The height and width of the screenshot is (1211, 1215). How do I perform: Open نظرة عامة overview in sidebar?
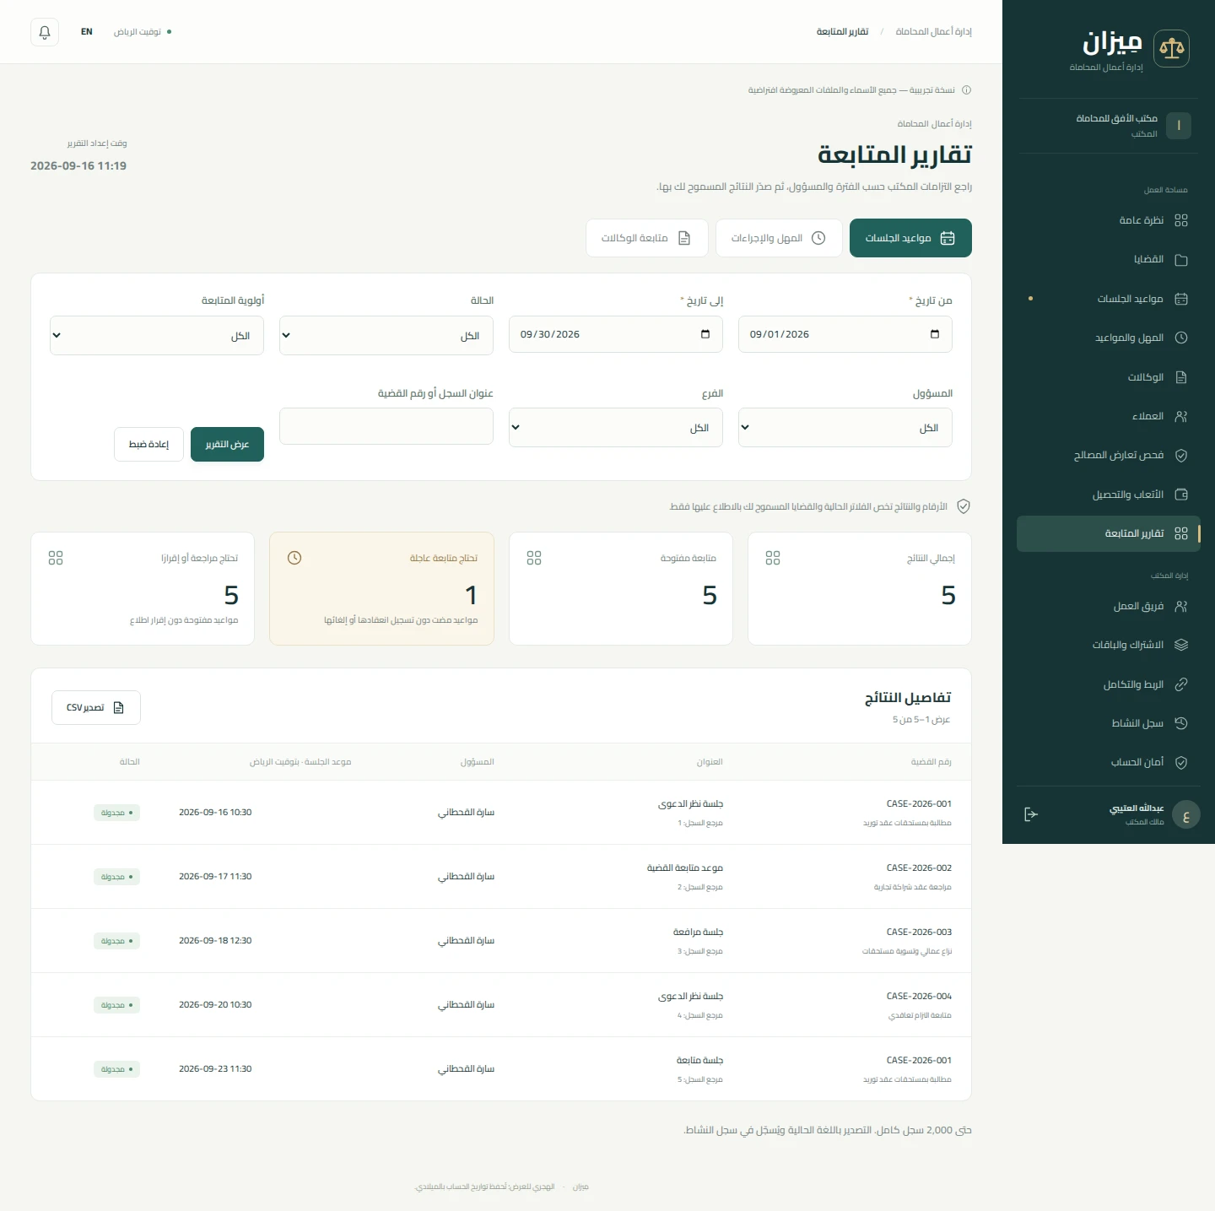(x=1108, y=220)
